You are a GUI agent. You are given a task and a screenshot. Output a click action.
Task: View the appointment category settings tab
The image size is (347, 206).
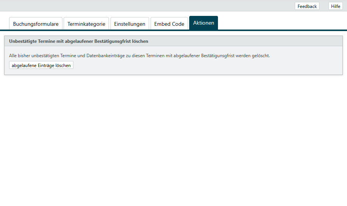(x=86, y=23)
